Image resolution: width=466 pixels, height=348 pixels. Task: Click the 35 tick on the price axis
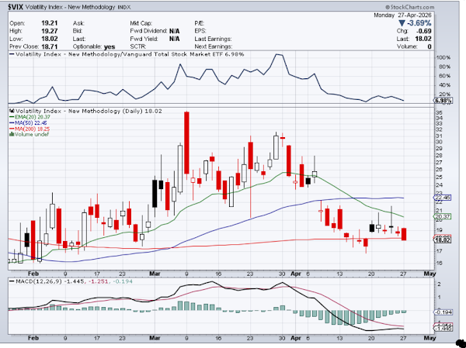[439, 112]
